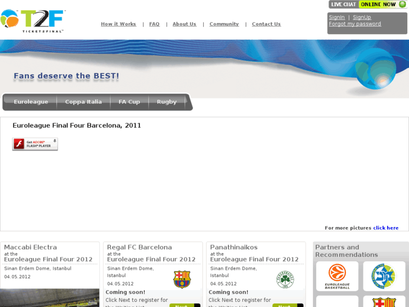This screenshot has height=307, width=409.
Task: Select the Rugby tab
Action: [x=167, y=102]
